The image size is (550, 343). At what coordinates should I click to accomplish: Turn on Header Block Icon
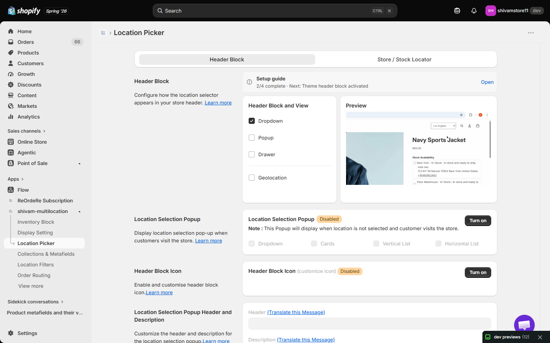coord(478,272)
